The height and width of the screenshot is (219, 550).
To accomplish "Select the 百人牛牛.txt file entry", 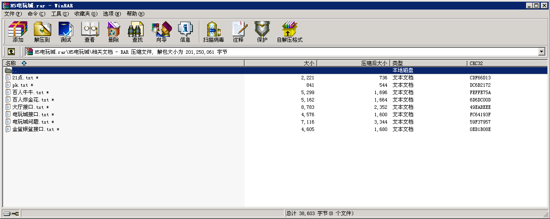I will point(28,92).
